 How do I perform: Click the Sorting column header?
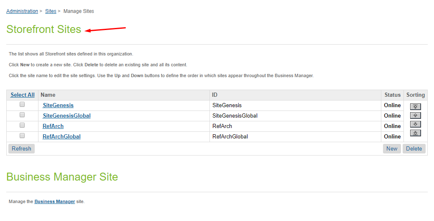click(415, 95)
